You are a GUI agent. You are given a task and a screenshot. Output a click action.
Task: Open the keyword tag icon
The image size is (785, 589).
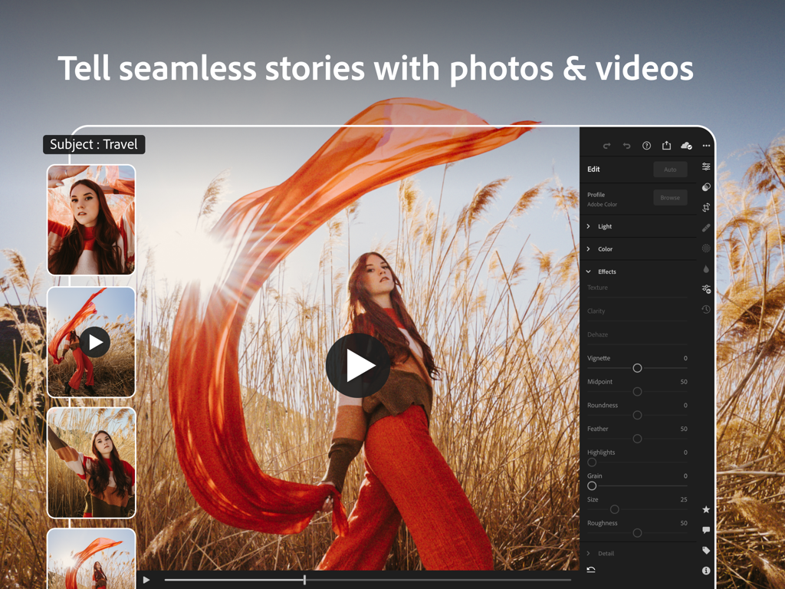tap(705, 550)
